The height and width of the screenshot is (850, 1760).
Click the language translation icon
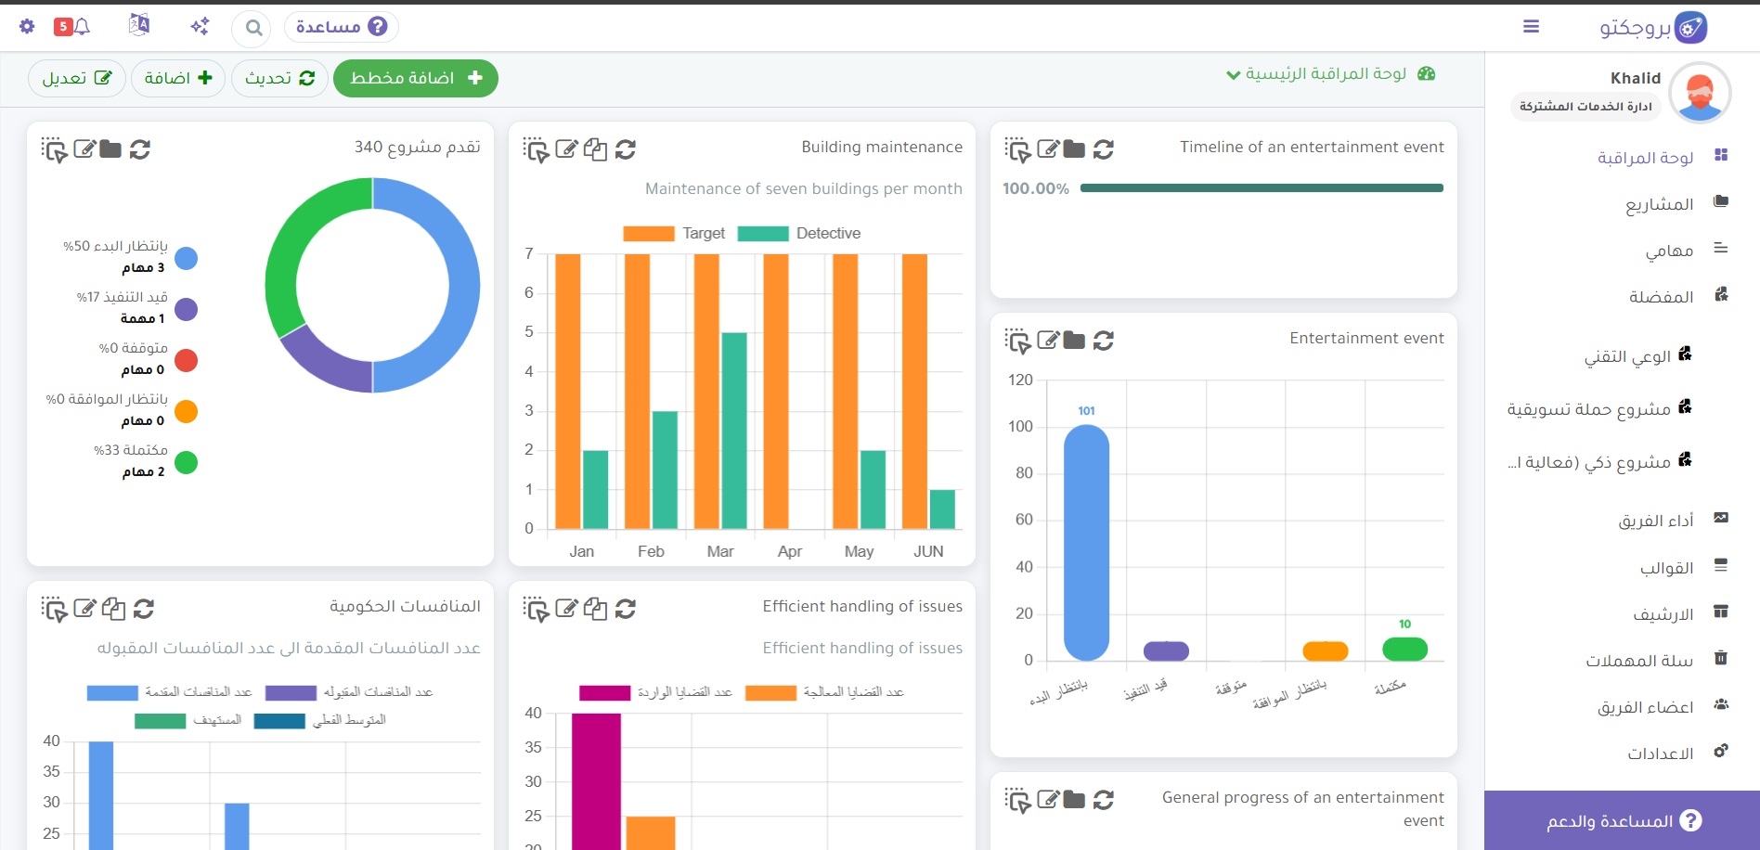coord(139,25)
